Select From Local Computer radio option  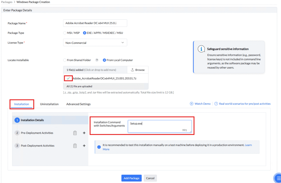(x=104, y=60)
